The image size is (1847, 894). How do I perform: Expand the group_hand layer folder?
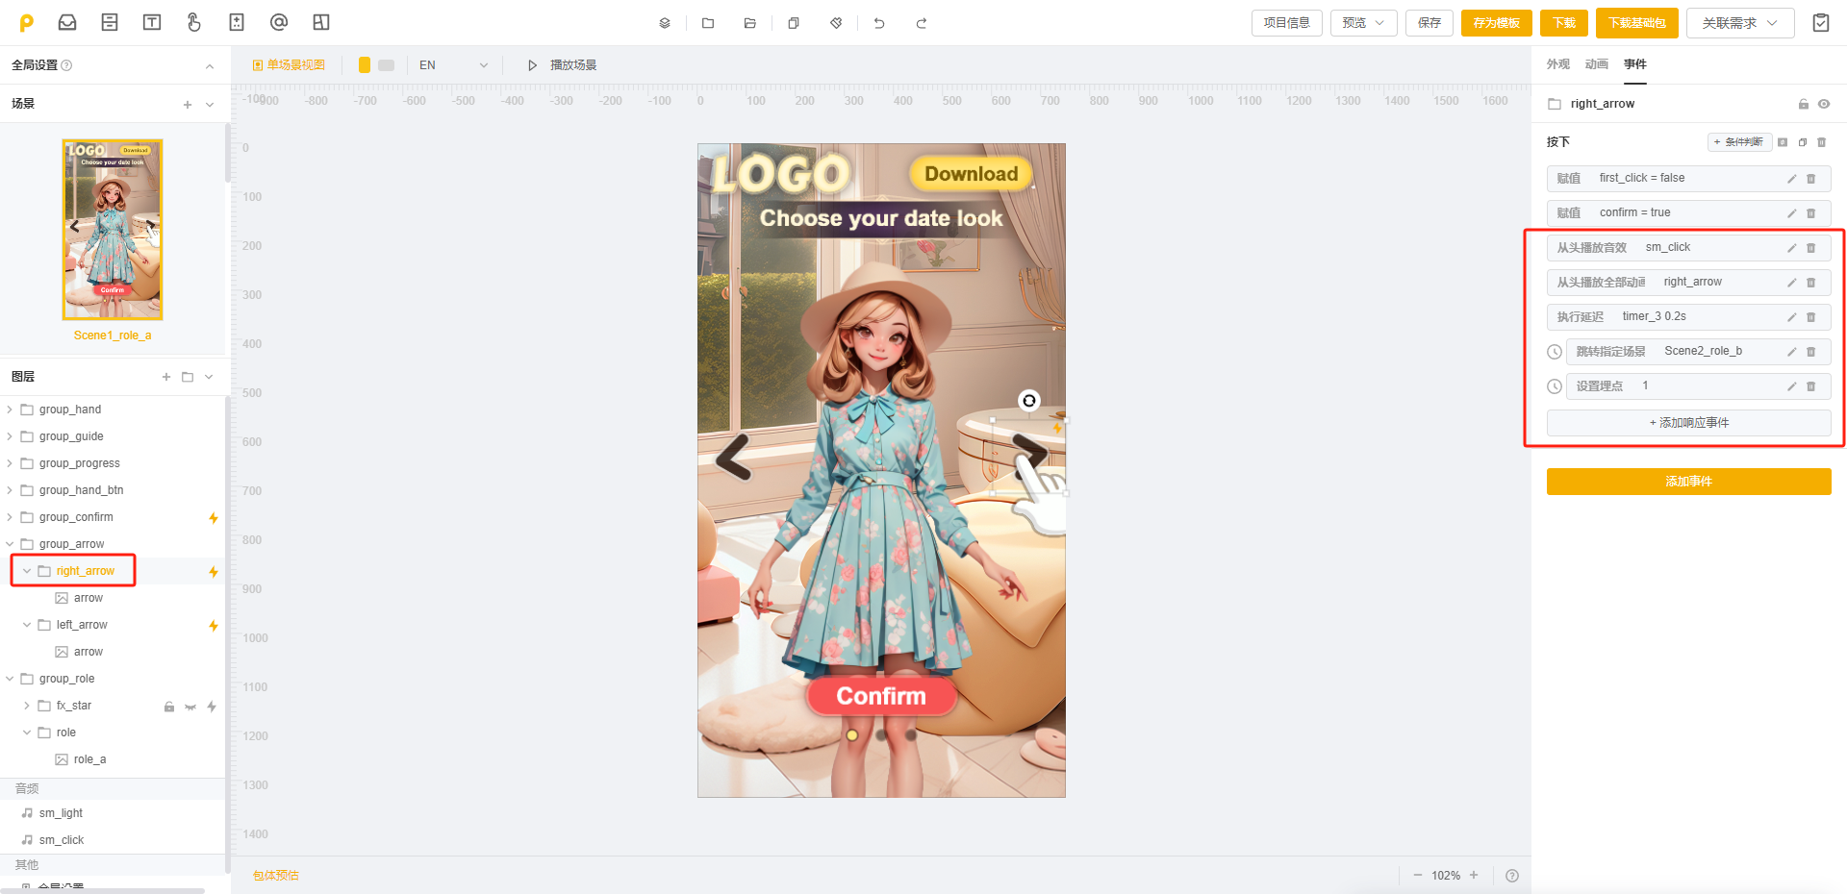[10, 410]
